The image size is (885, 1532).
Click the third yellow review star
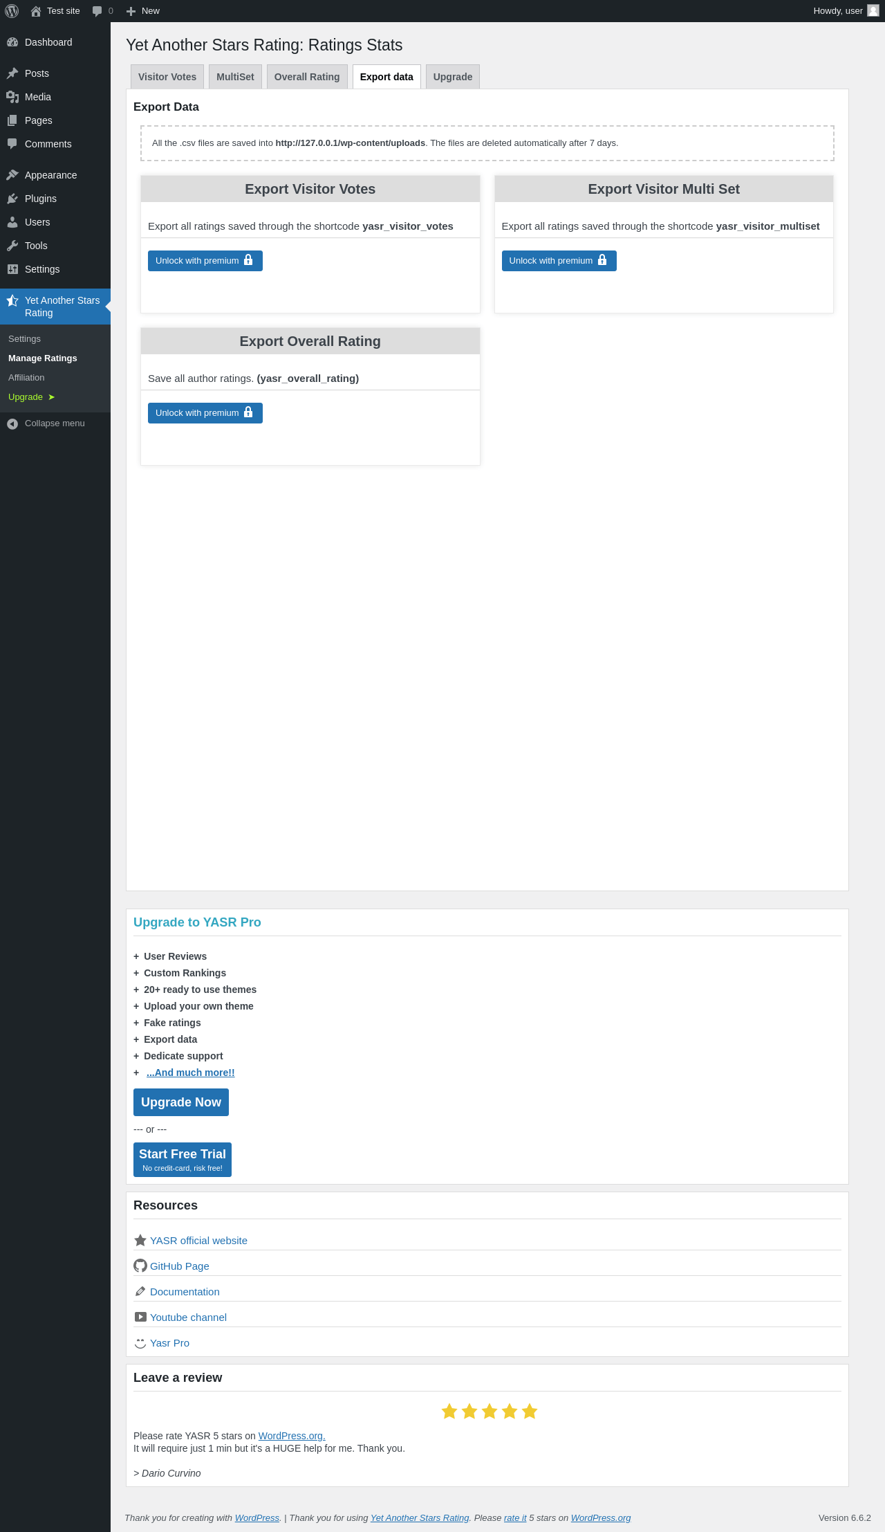490,1411
